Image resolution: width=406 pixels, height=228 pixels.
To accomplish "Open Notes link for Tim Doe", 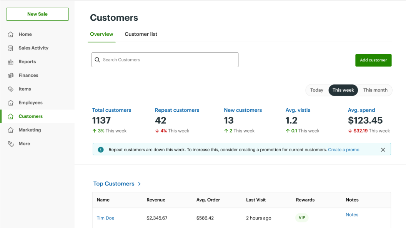I will tap(352, 215).
